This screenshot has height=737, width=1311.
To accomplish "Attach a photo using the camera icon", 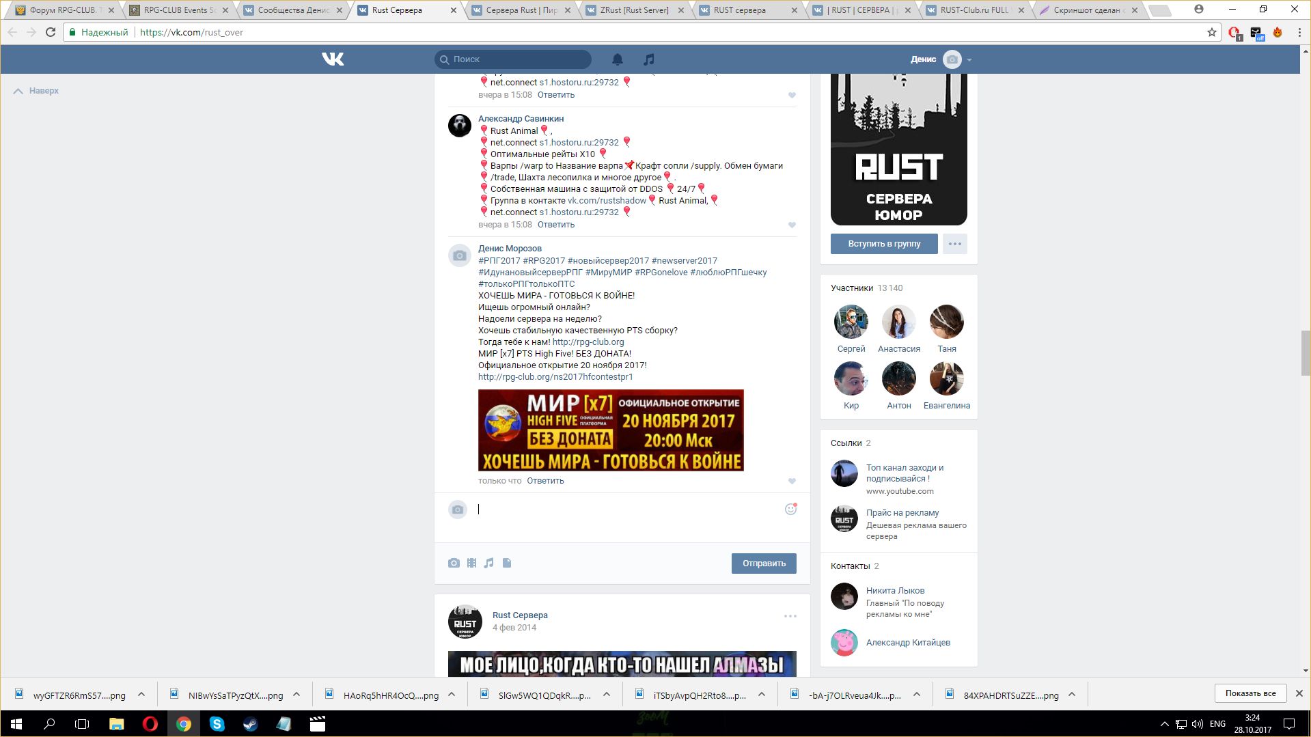I will point(454,563).
